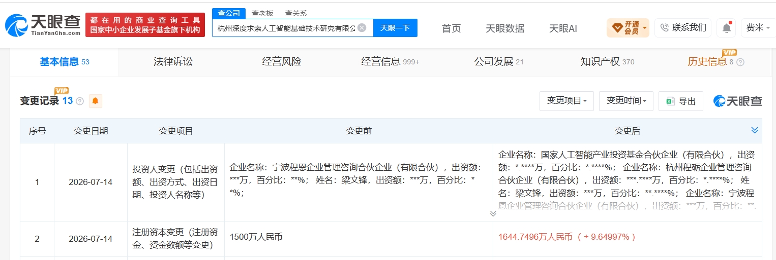Click 投资人变更 change item in row 1
776x260 pixels.
coord(175,181)
